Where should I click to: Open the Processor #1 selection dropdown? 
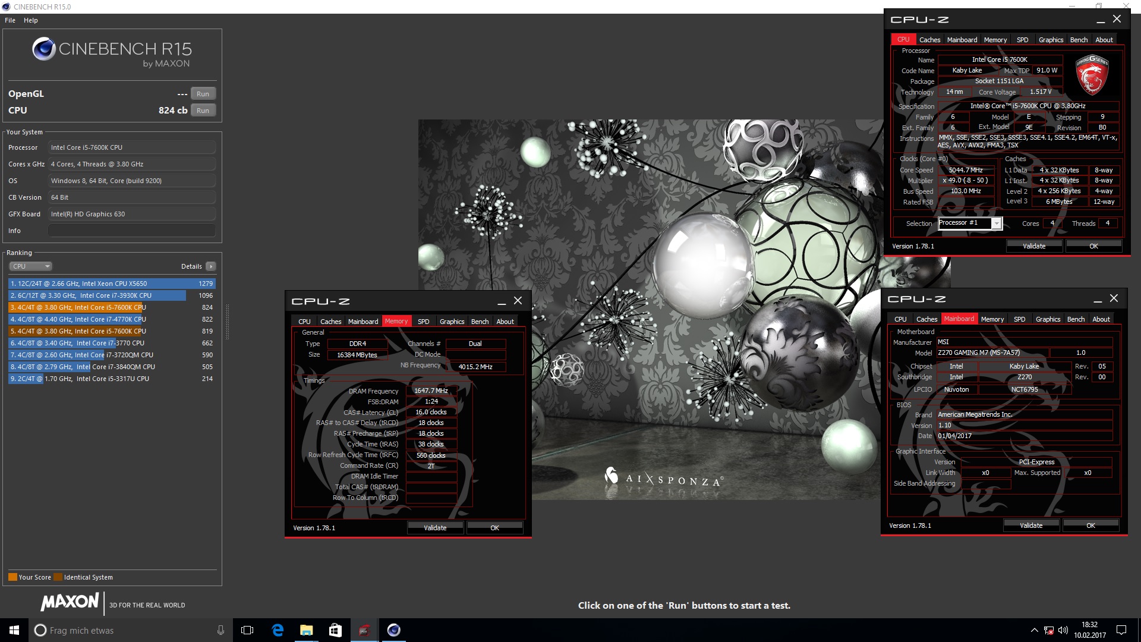click(x=970, y=223)
